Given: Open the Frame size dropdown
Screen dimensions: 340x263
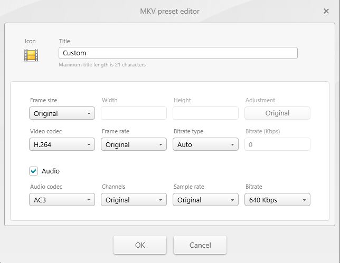Looking at the screenshot, I should click(62, 113).
